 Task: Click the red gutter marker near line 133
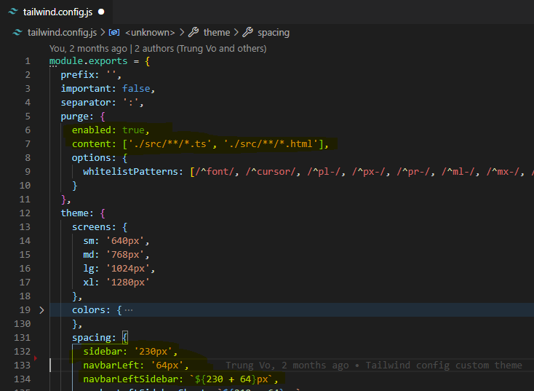point(36,358)
